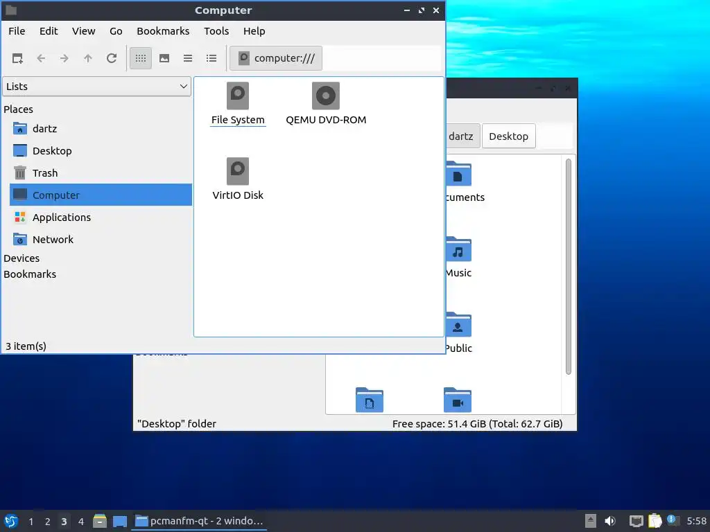Switch to detailed list view
Image resolution: width=710 pixels, height=532 pixels.
tap(211, 58)
